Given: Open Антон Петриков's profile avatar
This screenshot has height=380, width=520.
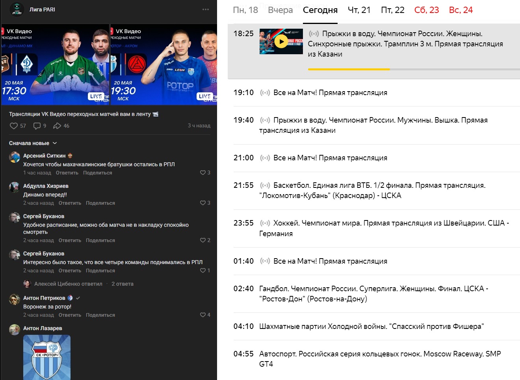Looking at the screenshot, I should tap(15, 299).
